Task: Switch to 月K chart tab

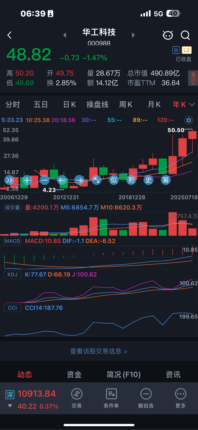Action: [154, 105]
